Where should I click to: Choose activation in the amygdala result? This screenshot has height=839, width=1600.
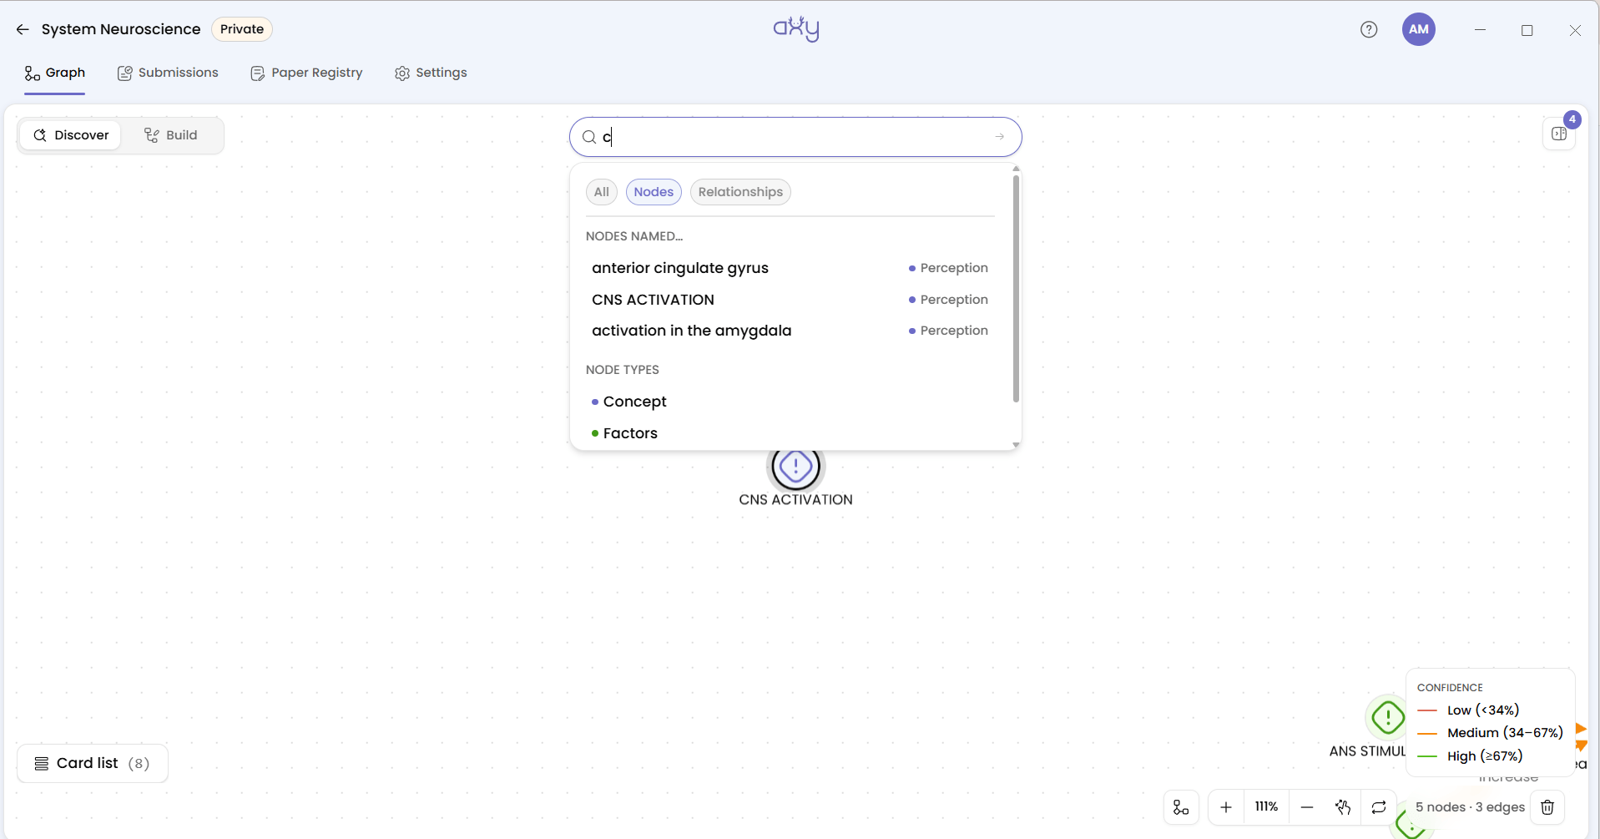point(790,331)
